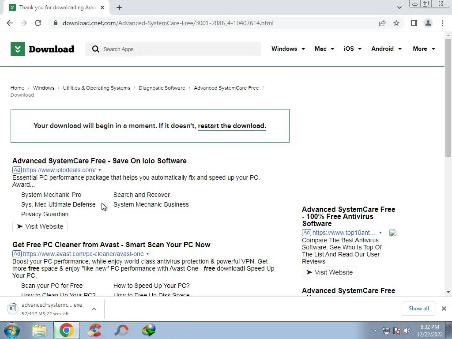The width and height of the screenshot is (452, 339).
Task: Click the advanced-systemcare exe file icon
Action: coord(12,309)
